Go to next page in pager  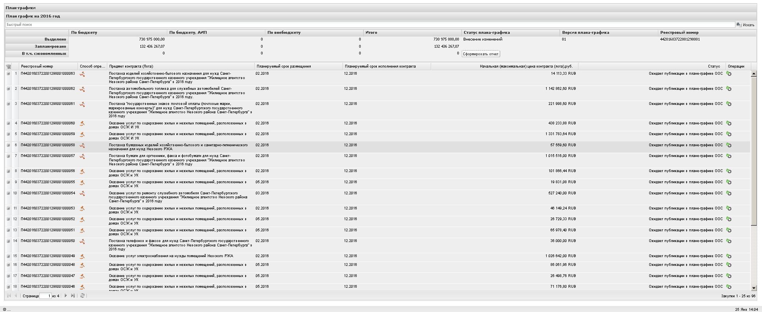tap(66, 296)
